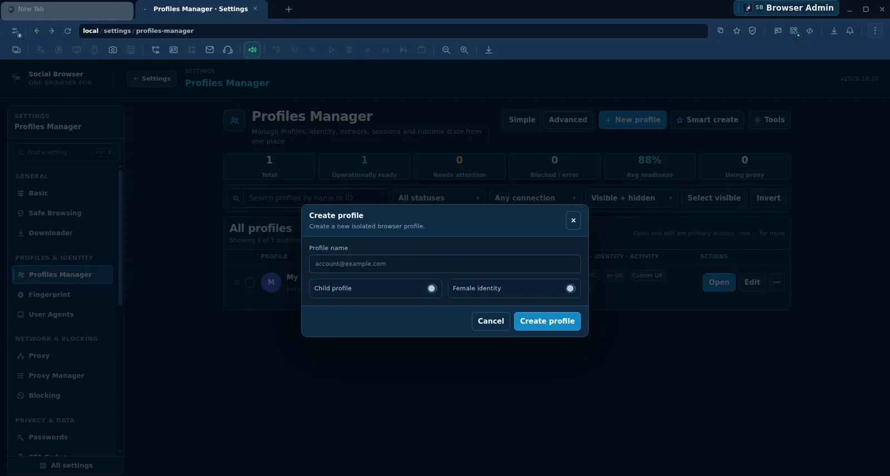Toggle the Child profile switch
Viewport: 890px width, 476px height.
pos(432,288)
